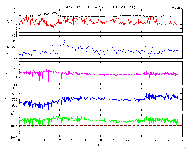Click the "-5" tick on the Bt,Bz axis
The image size is (186, 149).
[15, 25]
